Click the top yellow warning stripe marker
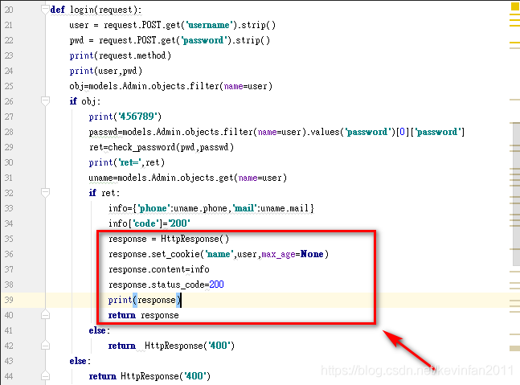The width and height of the screenshot is (520, 385). click(x=514, y=15)
